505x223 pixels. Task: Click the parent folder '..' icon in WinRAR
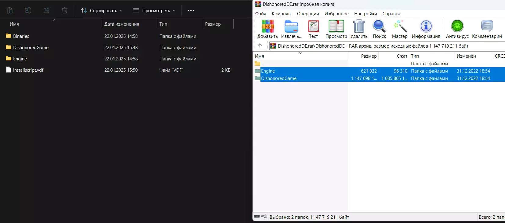pos(257,64)
